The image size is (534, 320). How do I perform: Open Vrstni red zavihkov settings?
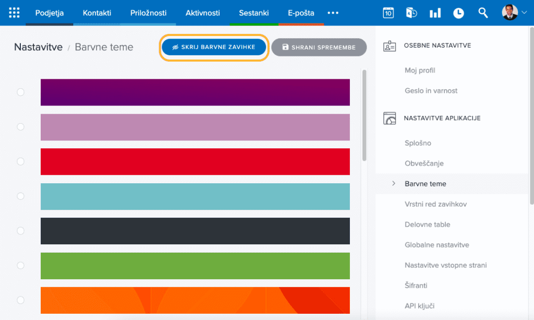[428, 204]
